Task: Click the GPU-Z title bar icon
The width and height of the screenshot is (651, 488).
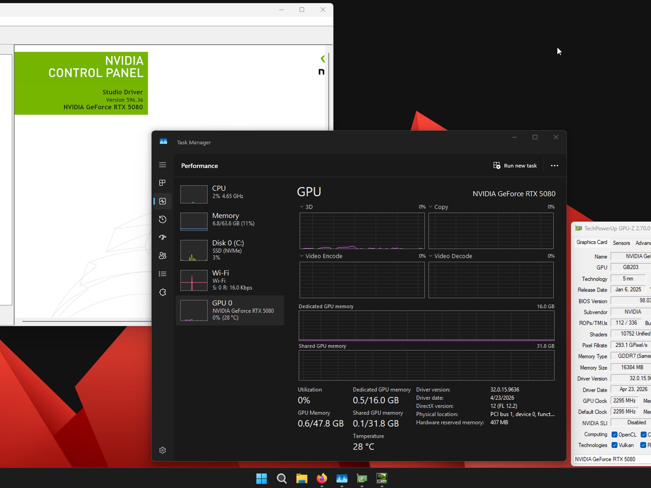Action: [x=579, y=228]
